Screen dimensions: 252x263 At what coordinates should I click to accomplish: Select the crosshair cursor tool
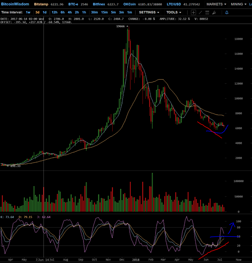point(193,12)
